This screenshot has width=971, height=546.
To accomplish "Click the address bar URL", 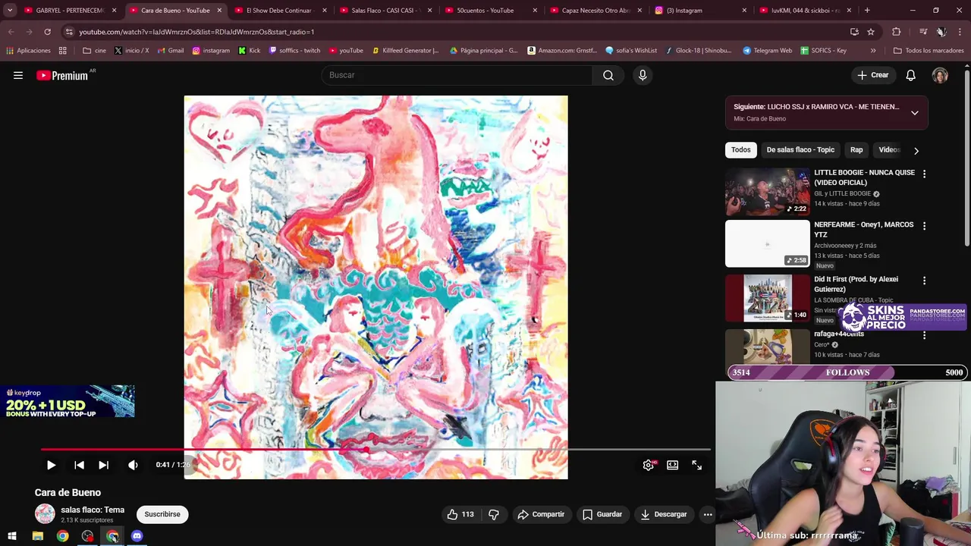I will click(196, 32).
